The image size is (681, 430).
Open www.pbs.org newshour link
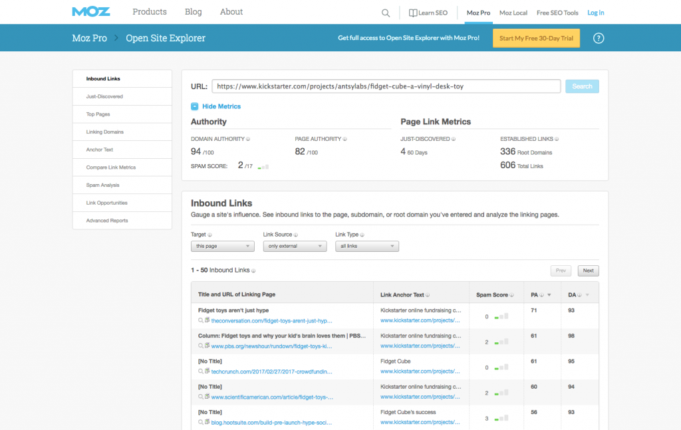271,346
